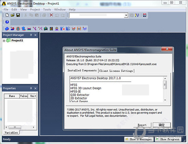Image resolution: width=188 pixels, height=144 pixels.
Task: Open the View menu
Action: 23,10
